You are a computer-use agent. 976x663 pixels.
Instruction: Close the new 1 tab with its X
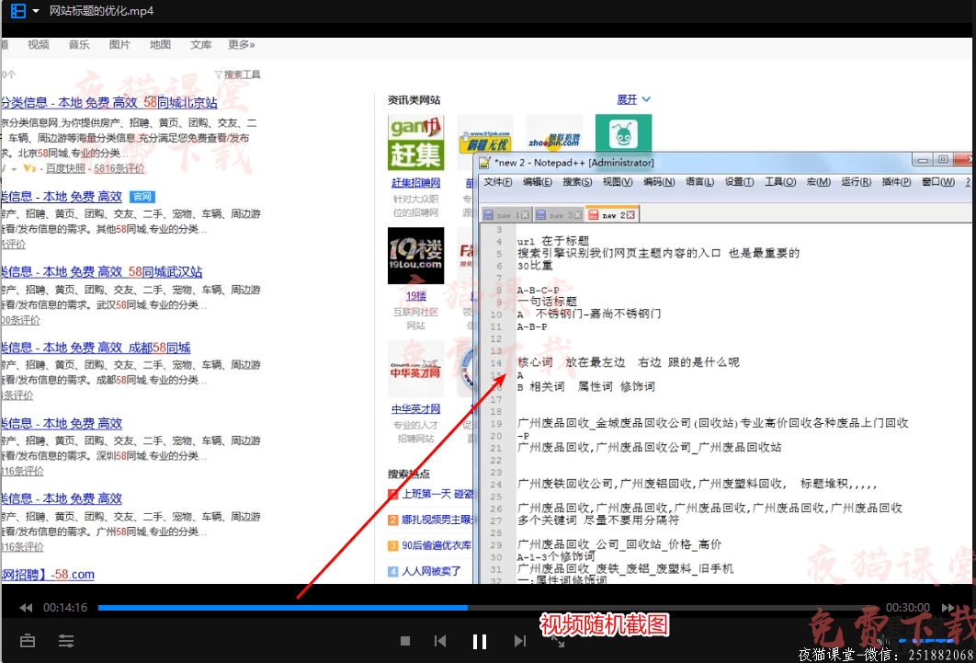tap(526, 215)
